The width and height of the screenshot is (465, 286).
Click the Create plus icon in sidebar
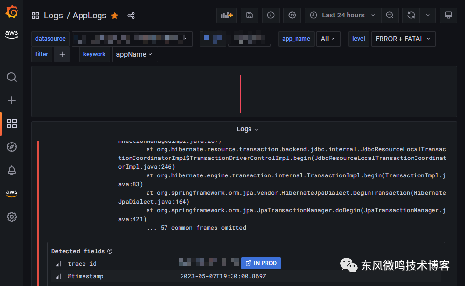12,100
